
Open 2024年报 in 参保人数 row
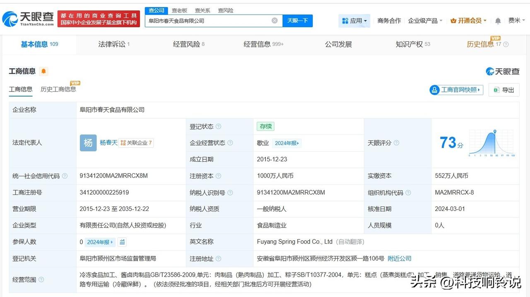pos(100,242)
